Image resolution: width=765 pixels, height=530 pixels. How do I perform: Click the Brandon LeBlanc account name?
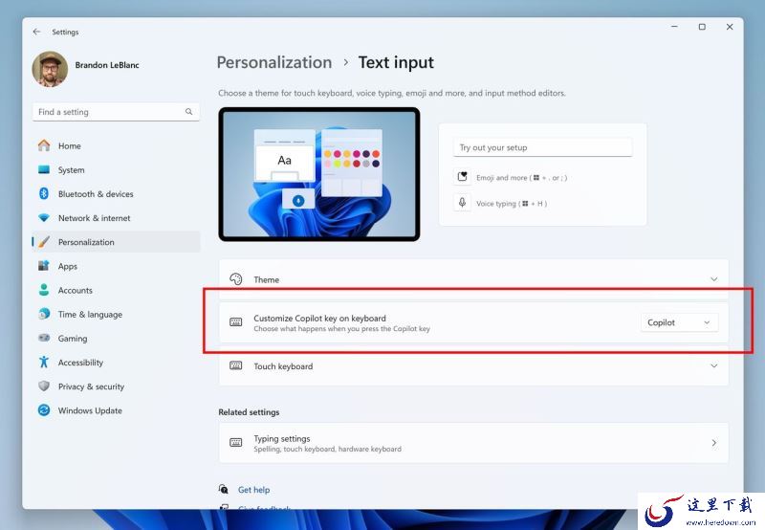[107, 65]
